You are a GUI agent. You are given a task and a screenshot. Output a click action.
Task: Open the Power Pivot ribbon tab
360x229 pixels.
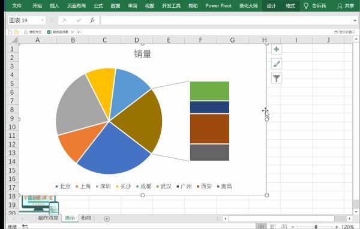click(x=218, y=6)
